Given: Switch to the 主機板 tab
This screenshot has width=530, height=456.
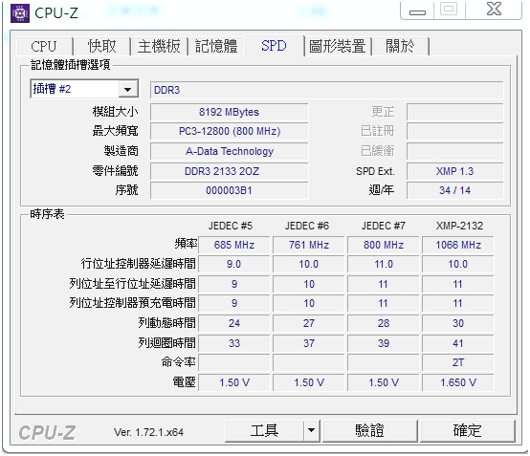Looking at the screenshot, I should 159,46.
